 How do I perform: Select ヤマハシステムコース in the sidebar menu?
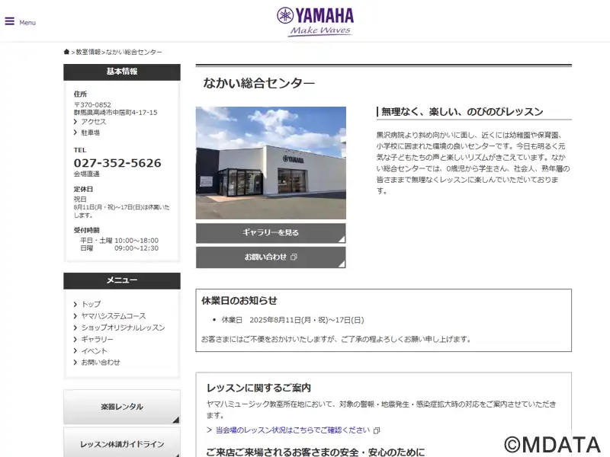(x=114, y=316)
